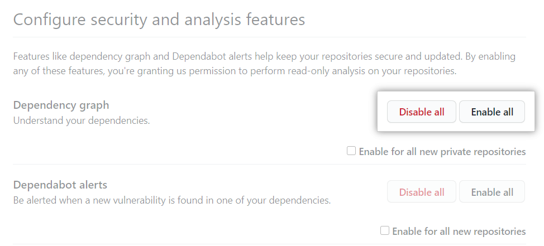Click the 'Enable for all new private repositories' label text
This screenshot has height=246, width=544.
(x=442, y=151)
